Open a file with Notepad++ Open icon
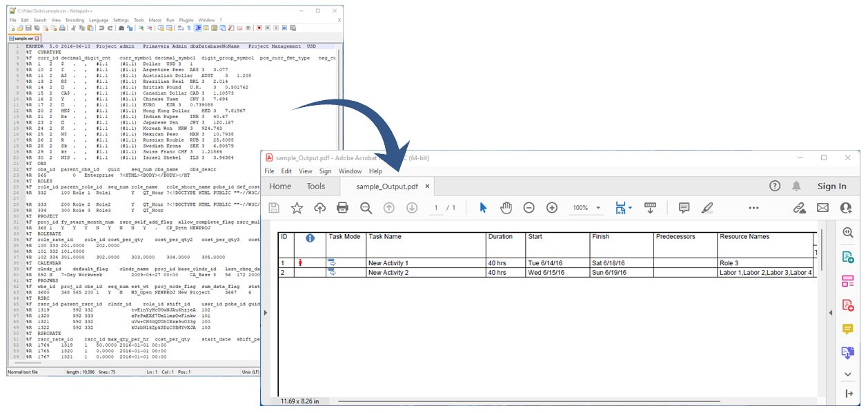 [20, 28]
